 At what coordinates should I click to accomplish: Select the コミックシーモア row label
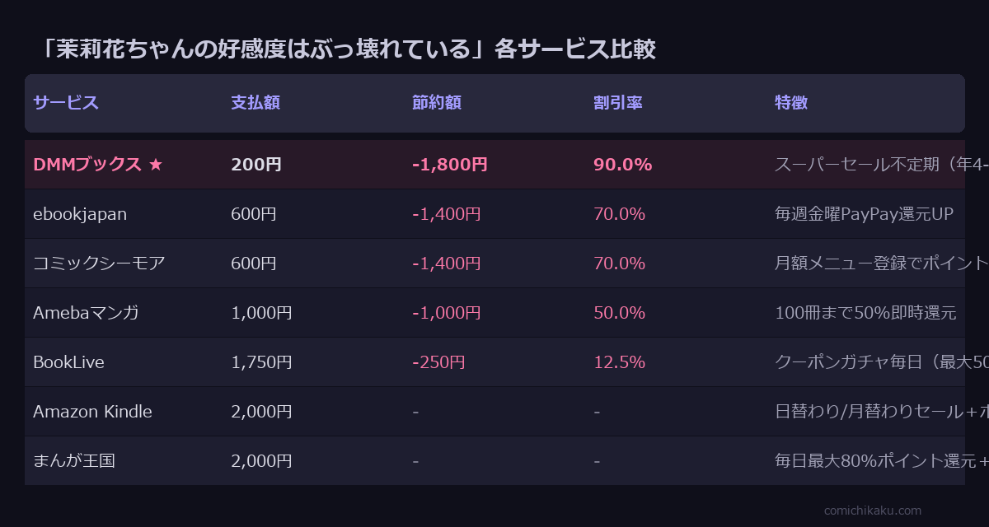point(99,263)
